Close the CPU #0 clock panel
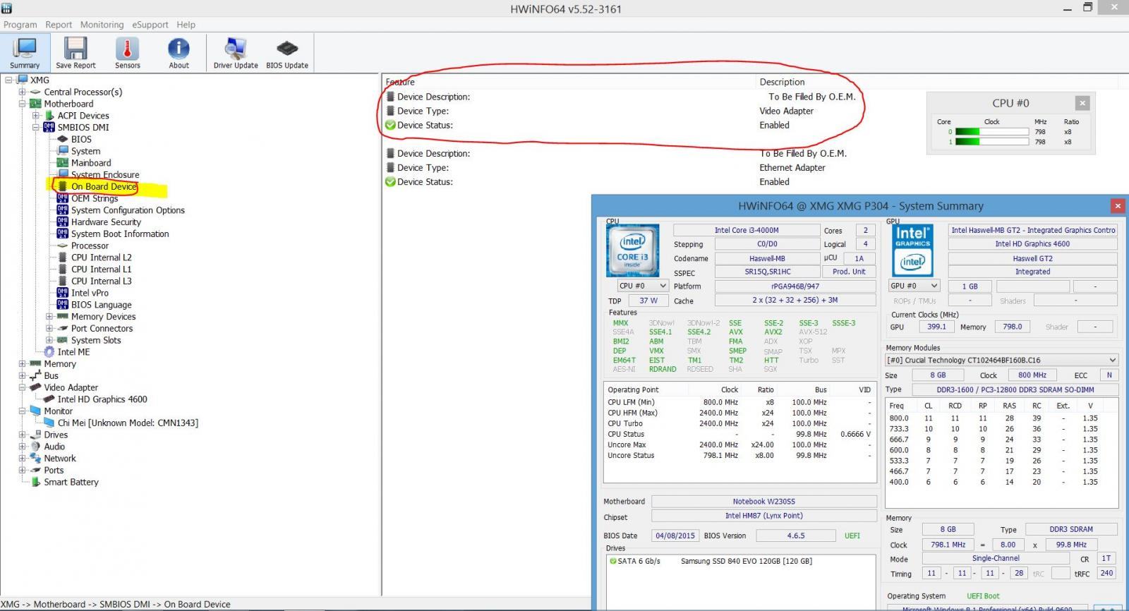 pyautogui.click(x=1082, y=103)
